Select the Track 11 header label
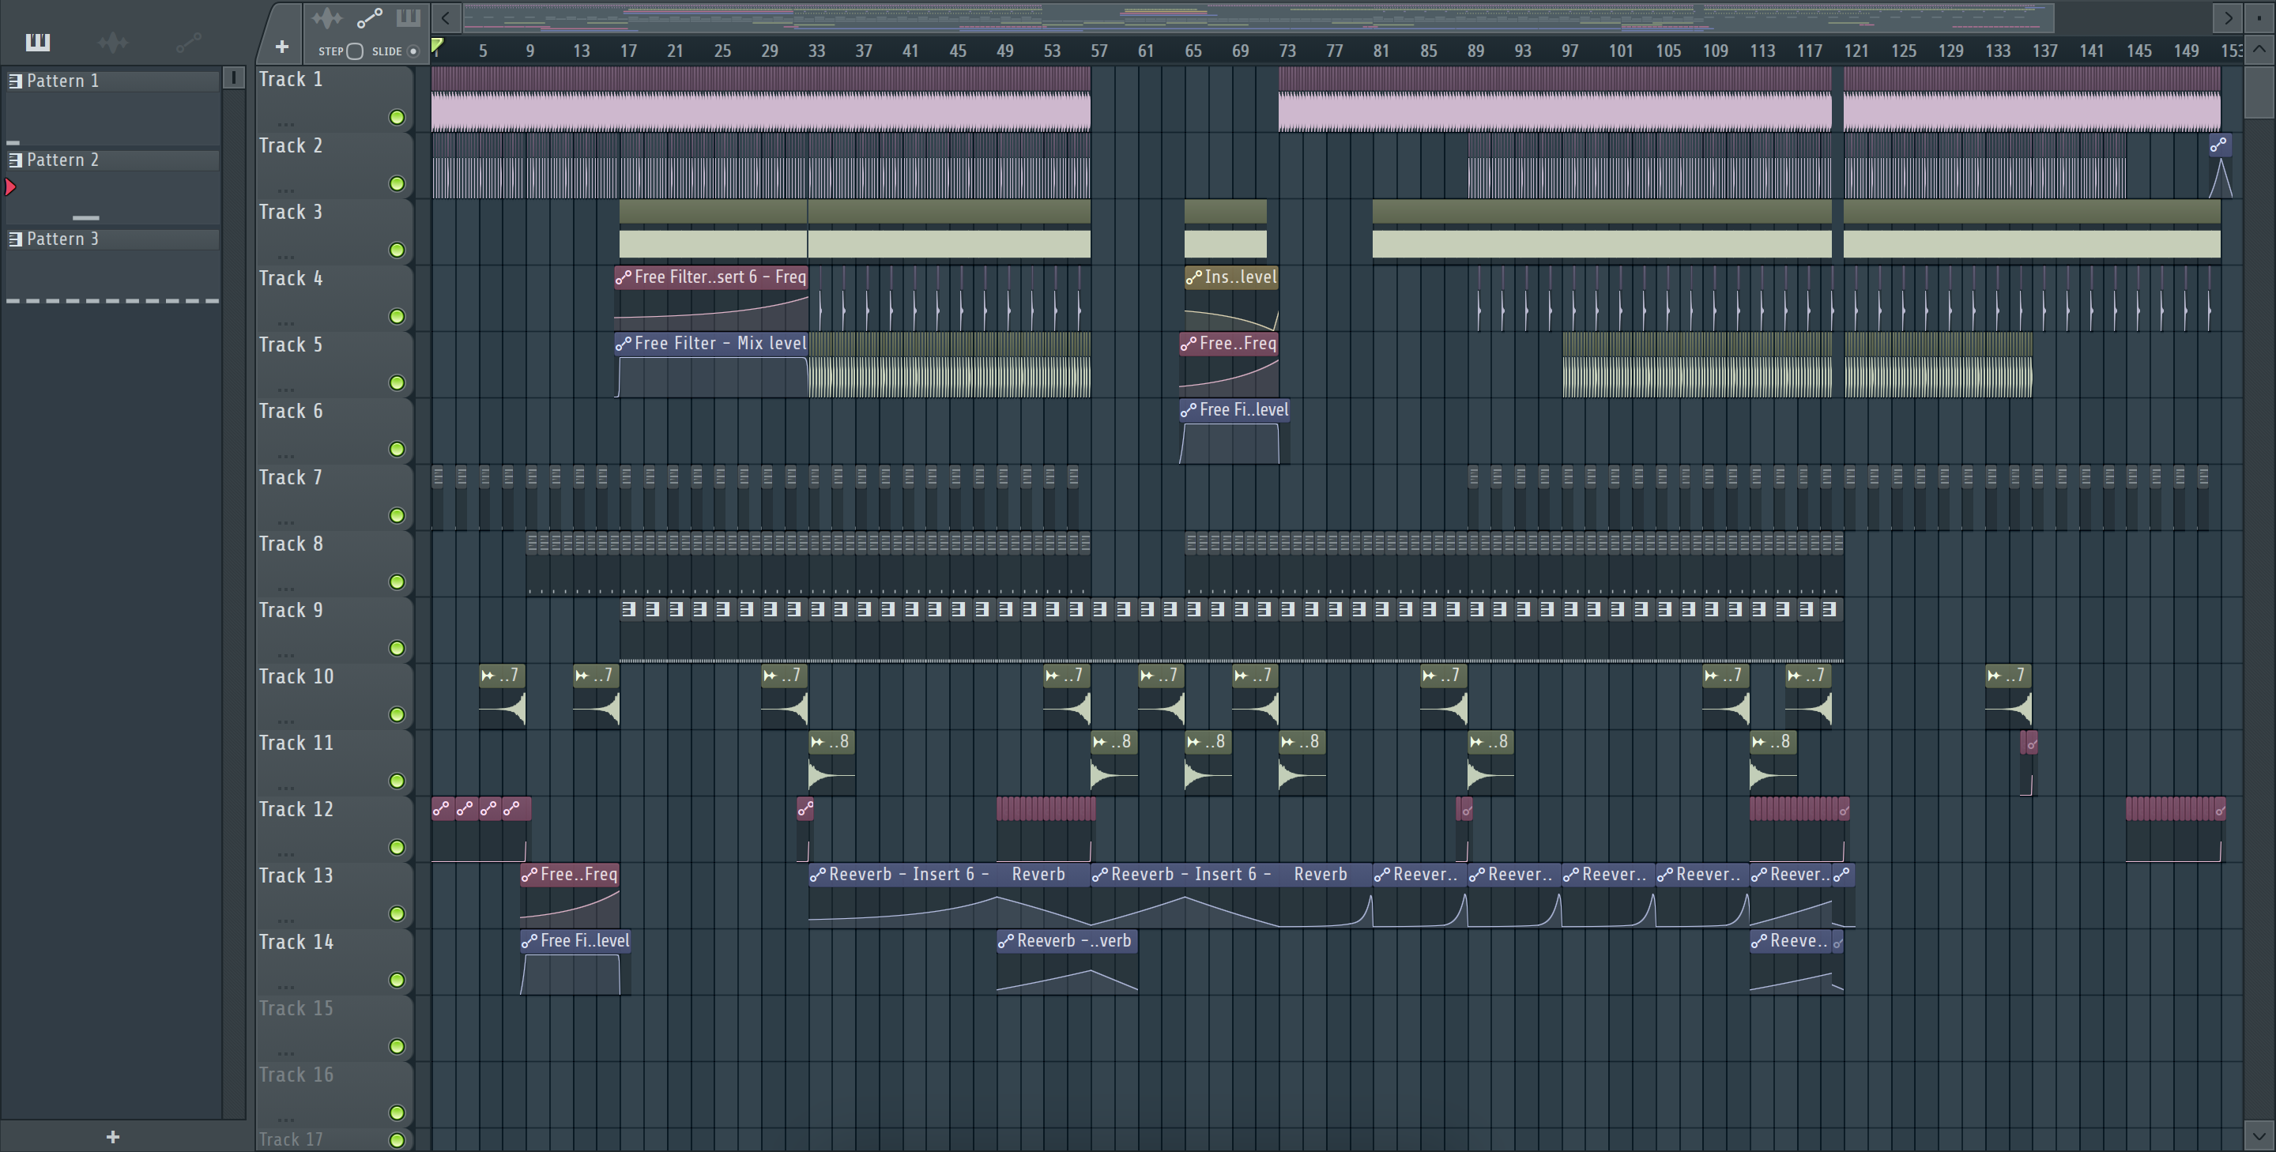Image resolution: width=2276 pixels, height=1152 pixels. point(296,742)
